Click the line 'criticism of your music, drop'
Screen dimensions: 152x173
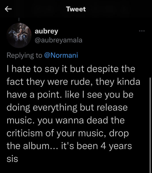point(68,133)
